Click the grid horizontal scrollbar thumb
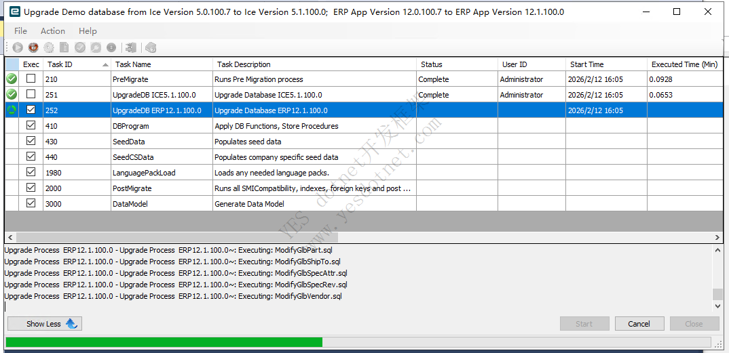Image resolution: width=729 pixels, height=353 pixels. (178, 238)
